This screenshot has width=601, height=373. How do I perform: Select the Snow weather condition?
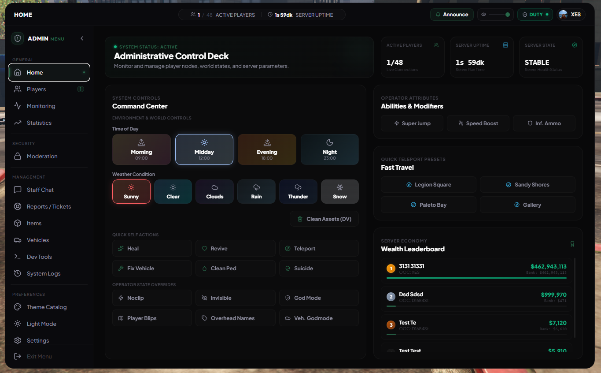pos(340,191)
